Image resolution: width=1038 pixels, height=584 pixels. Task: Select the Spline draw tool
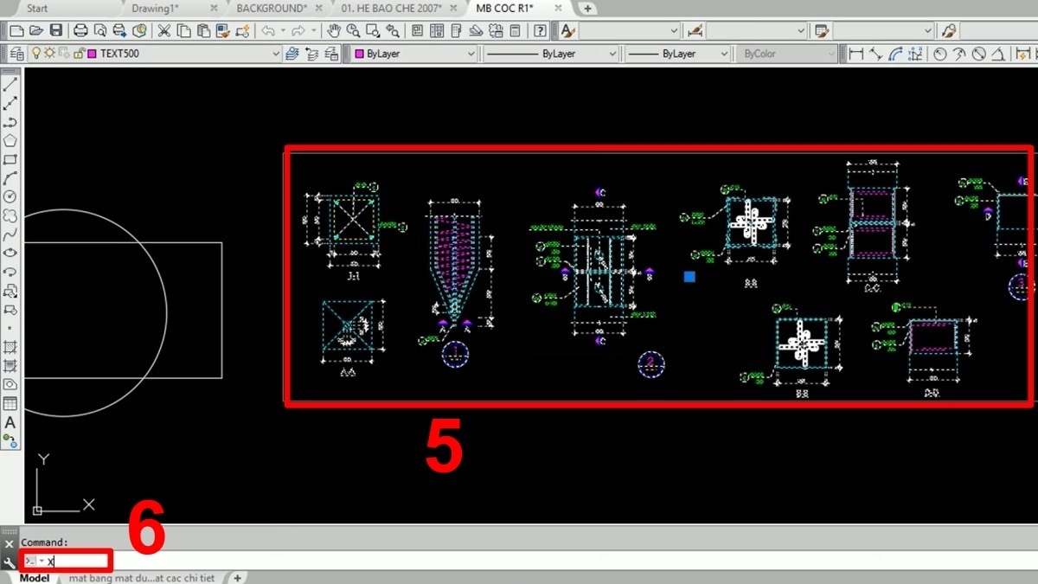coord(10,234)
